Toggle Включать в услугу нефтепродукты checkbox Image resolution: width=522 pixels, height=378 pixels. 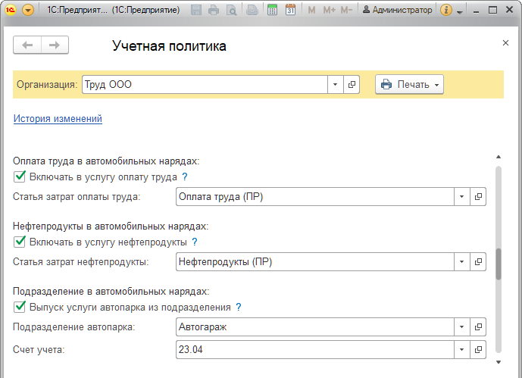click(x=20, y=242)
